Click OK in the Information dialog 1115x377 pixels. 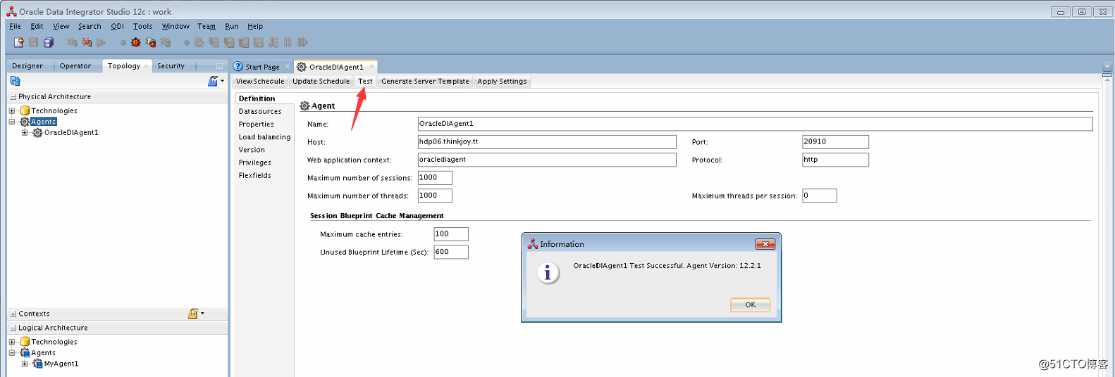750,305
